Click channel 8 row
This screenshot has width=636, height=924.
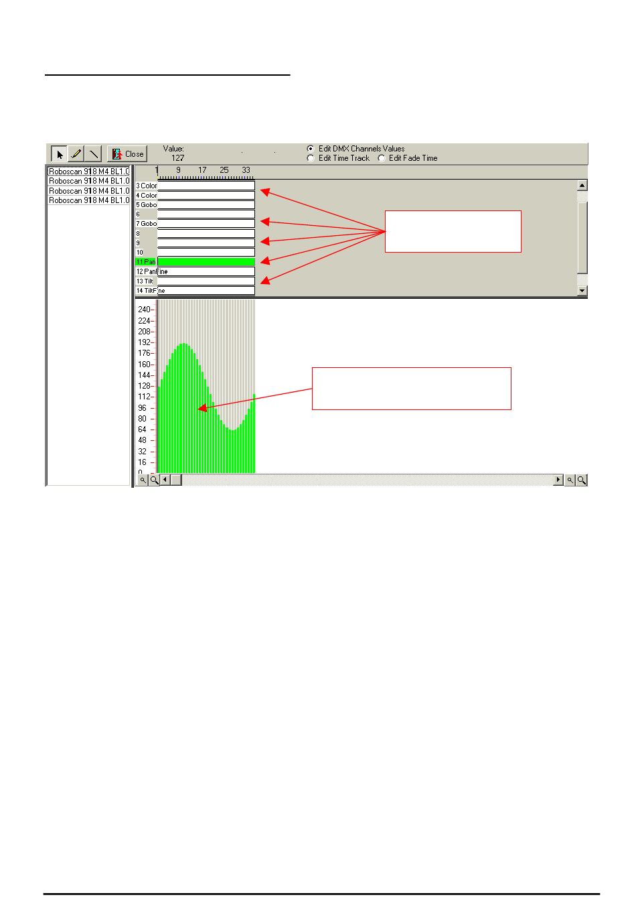[195, 234]
